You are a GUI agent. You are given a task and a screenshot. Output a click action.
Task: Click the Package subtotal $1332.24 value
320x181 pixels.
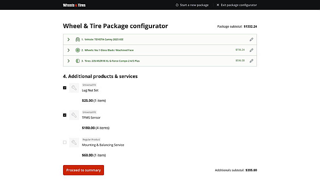click(250, 26)
